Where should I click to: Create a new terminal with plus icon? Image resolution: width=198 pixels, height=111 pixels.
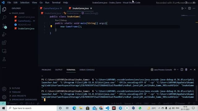175,70
